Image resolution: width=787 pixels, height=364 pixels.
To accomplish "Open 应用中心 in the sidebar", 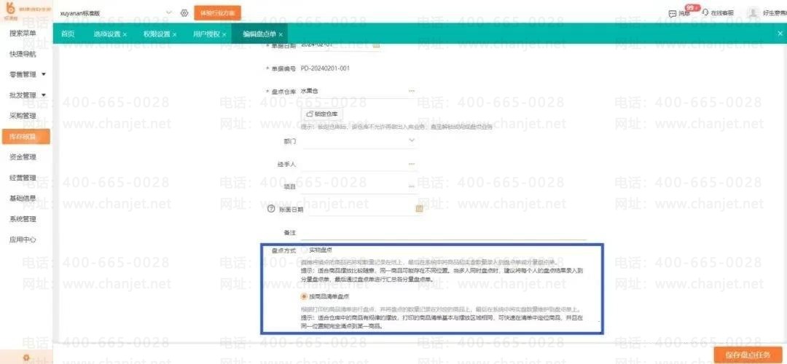I will tap(23, 240).
